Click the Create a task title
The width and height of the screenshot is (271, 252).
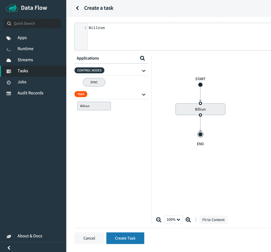click(x=99, y=8)
